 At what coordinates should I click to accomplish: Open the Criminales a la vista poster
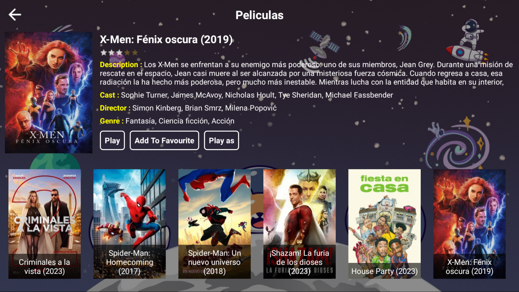pos(45,224)
